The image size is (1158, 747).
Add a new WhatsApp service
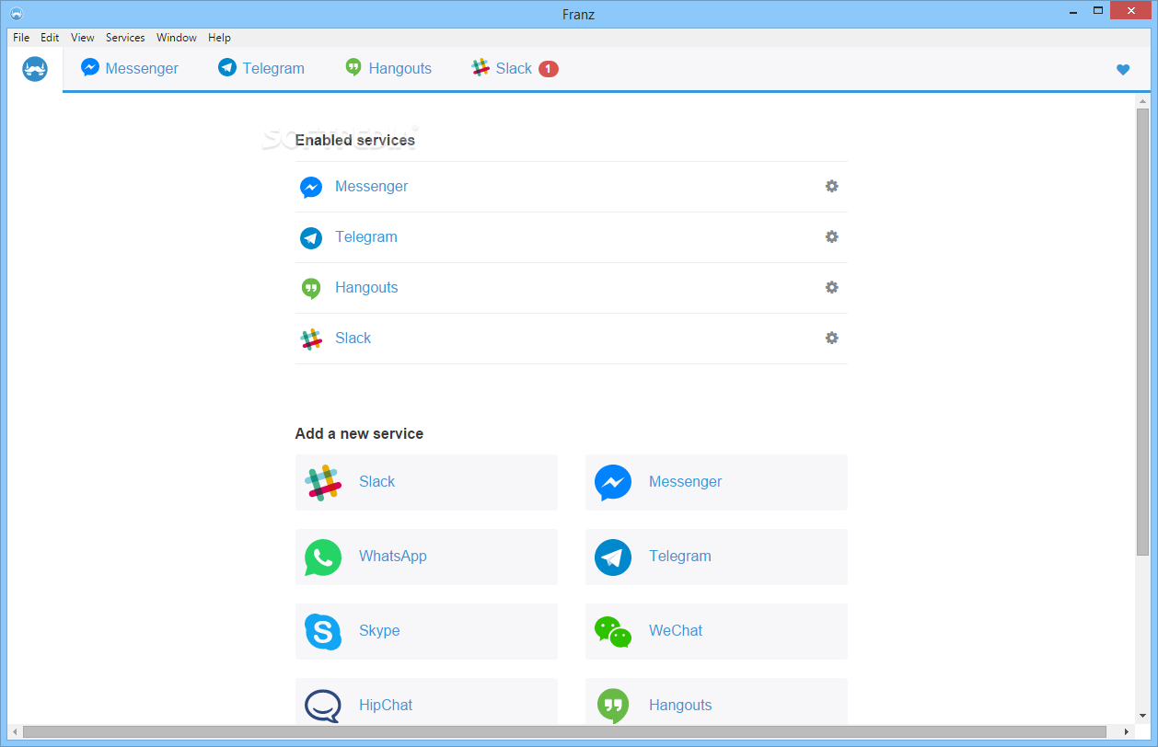pos(426,557)
